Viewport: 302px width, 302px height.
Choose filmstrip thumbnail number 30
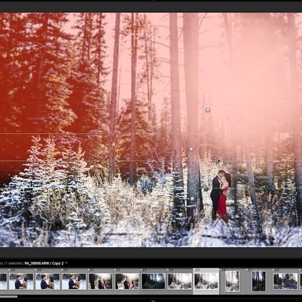tap(74, 281)
